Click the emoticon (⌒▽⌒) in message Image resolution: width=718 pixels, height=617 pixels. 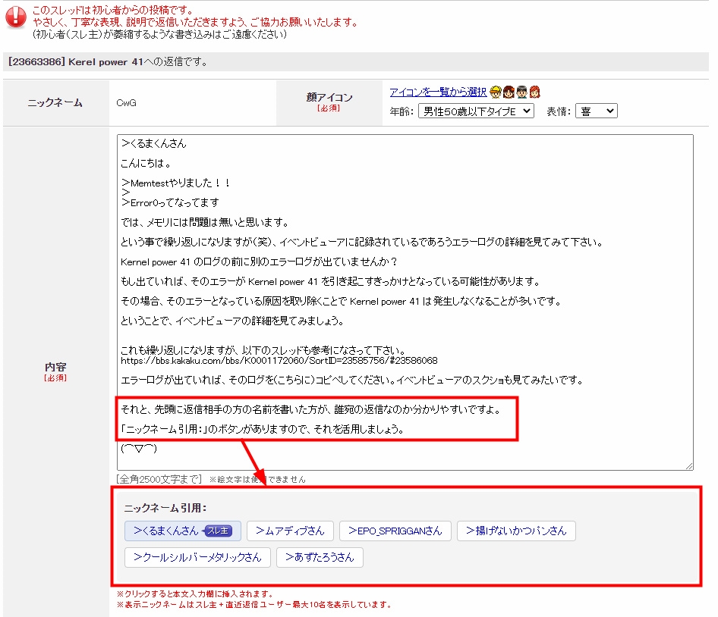[x=139, y=449]
